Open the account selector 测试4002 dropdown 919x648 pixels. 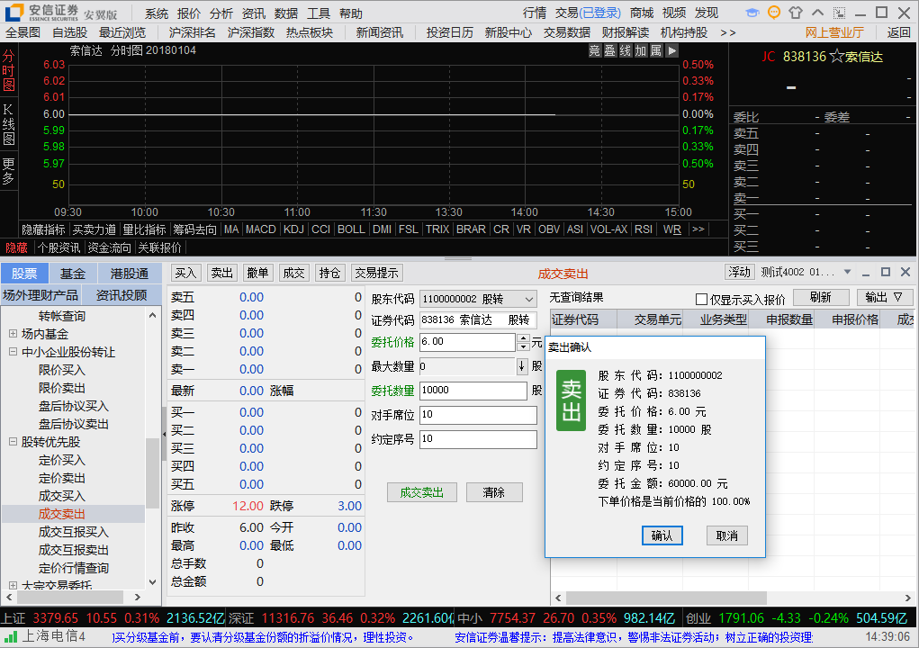click(847, 273)
